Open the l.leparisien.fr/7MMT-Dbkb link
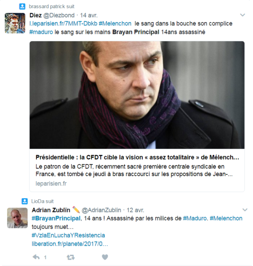 click(x=63, y=24)
